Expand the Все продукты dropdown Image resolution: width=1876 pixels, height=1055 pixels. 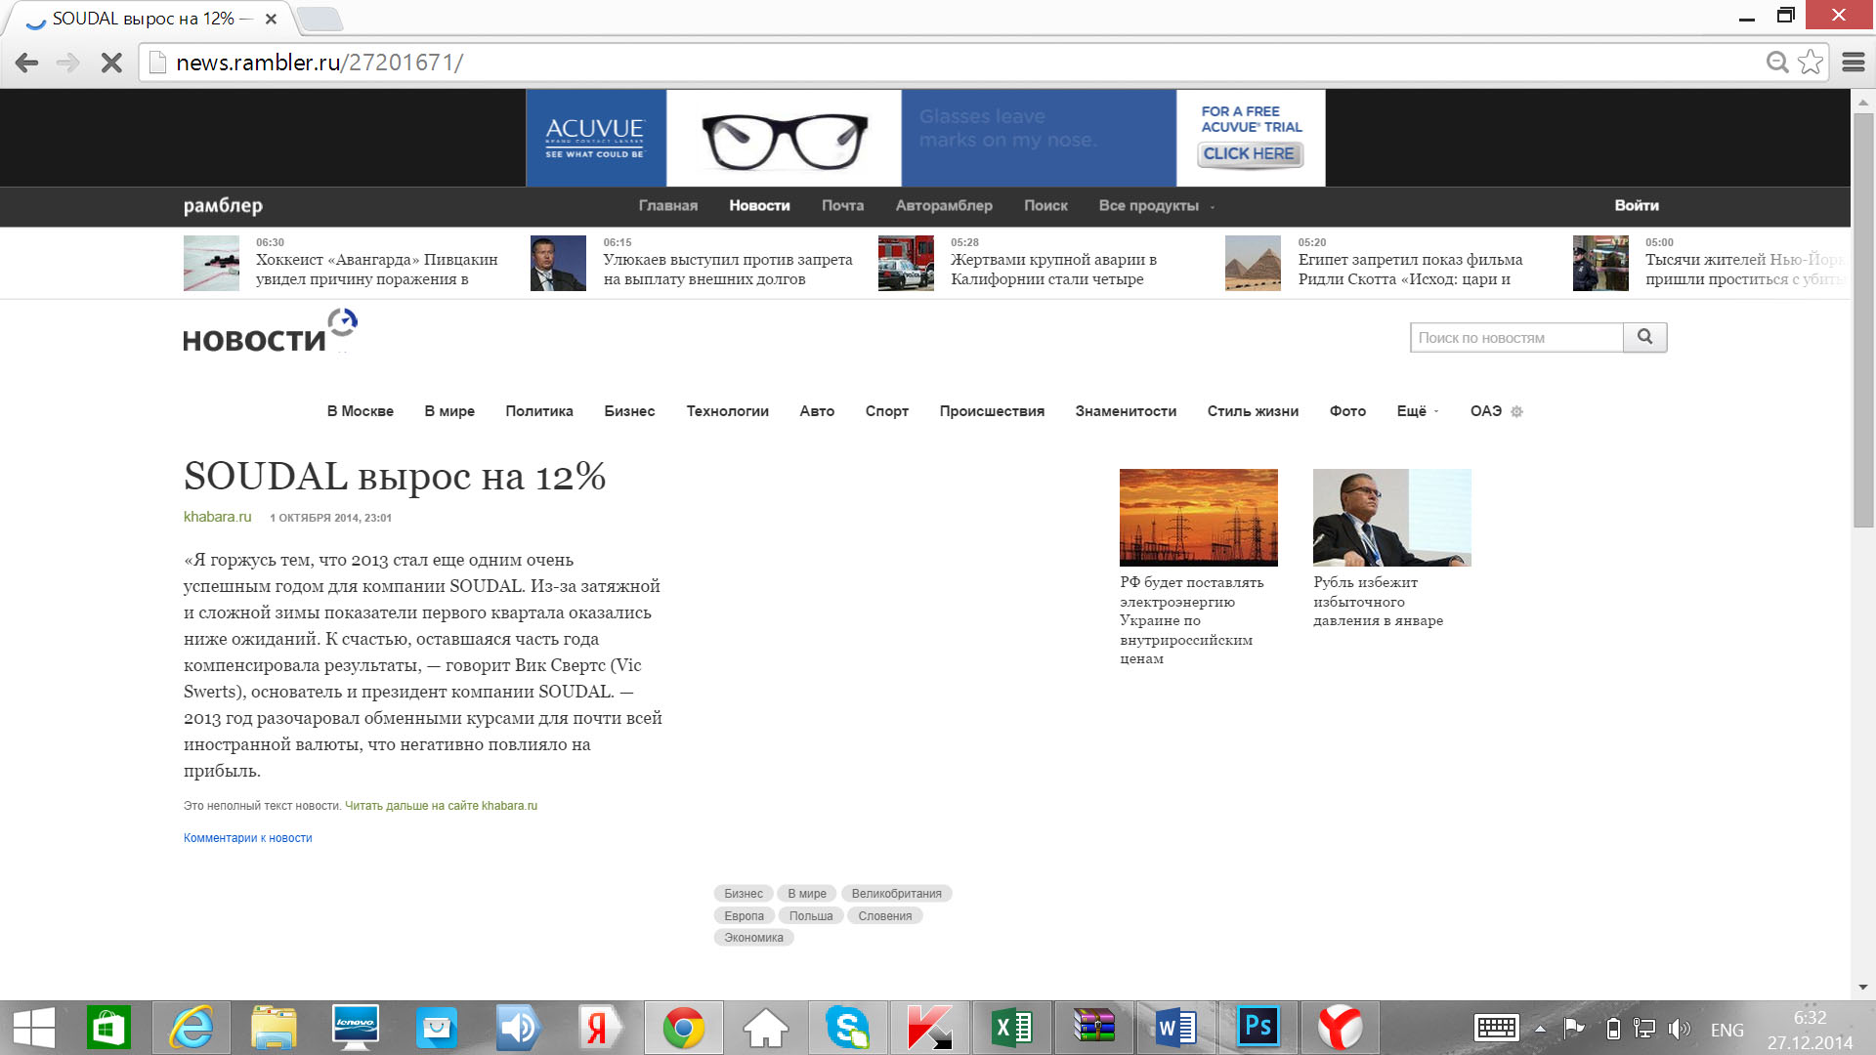pos(1157,206)
